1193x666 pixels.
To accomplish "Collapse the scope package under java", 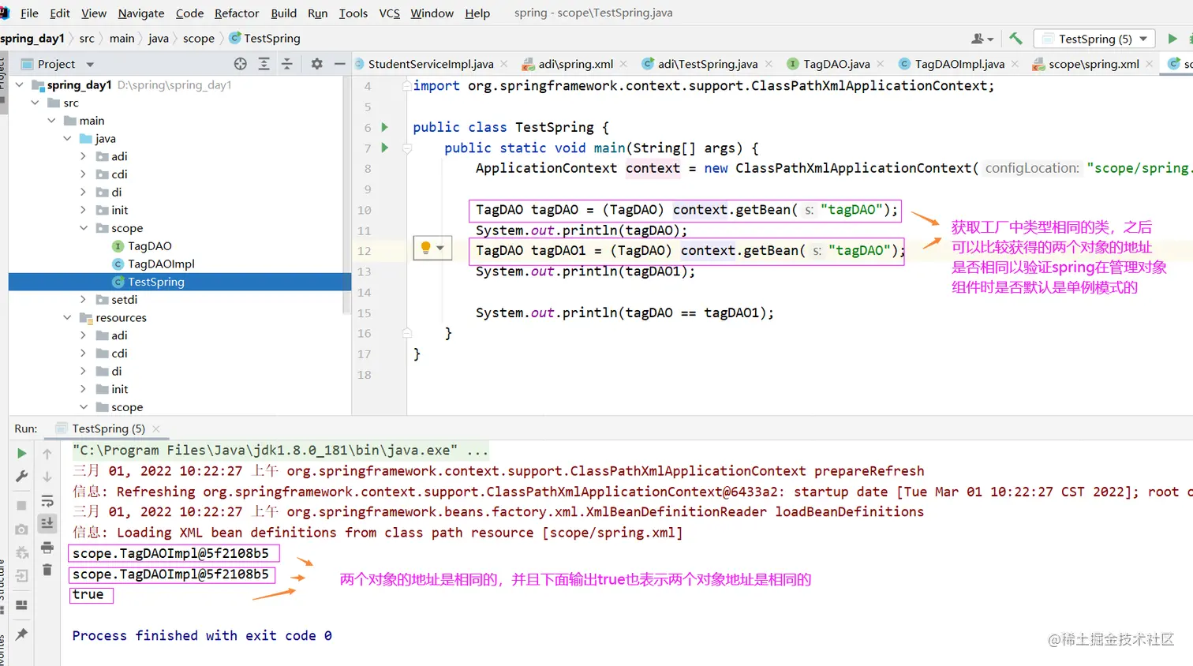I will pos(84,228).
